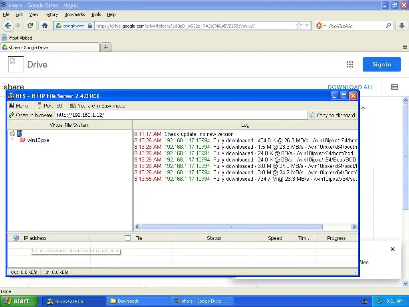409x307 pixels.
Task: Click the IP address column header
Action: coord(49,238)
